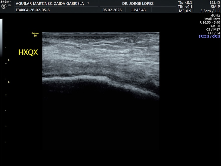Click the Gn -6 gain value
Image resolution: width=221 pixels, height=166 pixels.
coord(215,26)
